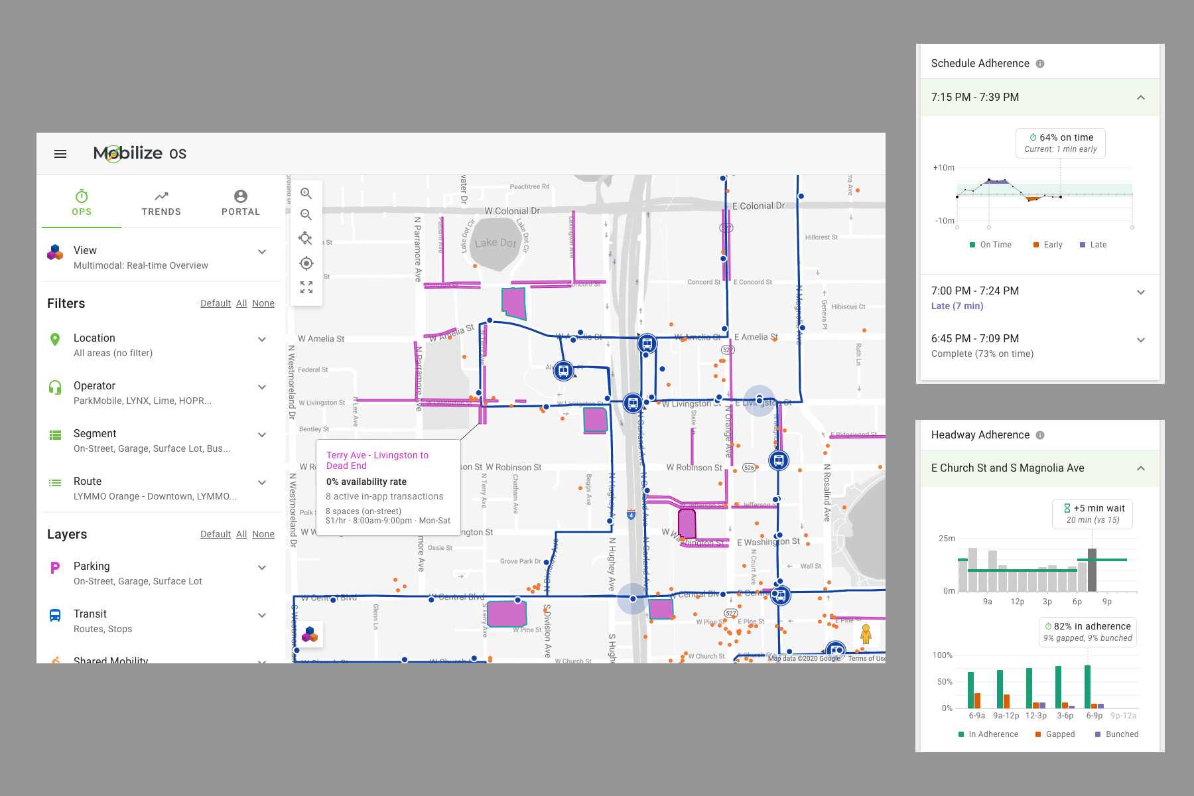Click bus stop marker near Robinson St
This screenshot has width=1194, height=796.
[779, 460]
